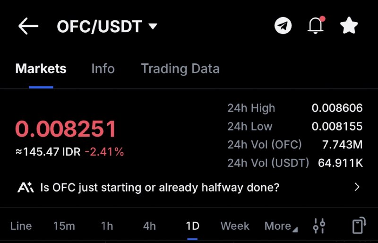Image resolution: width=378 pixels, height=243 pixels.
Task: Open chart indicator settings sliders icon
Action: point(319,226)
